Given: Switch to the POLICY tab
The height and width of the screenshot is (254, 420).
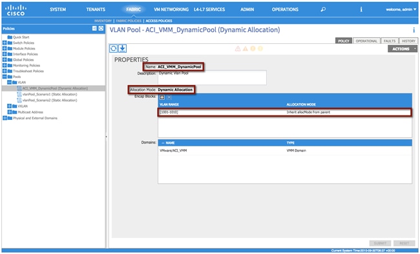Looking at the screenshot, I should 344,41.
